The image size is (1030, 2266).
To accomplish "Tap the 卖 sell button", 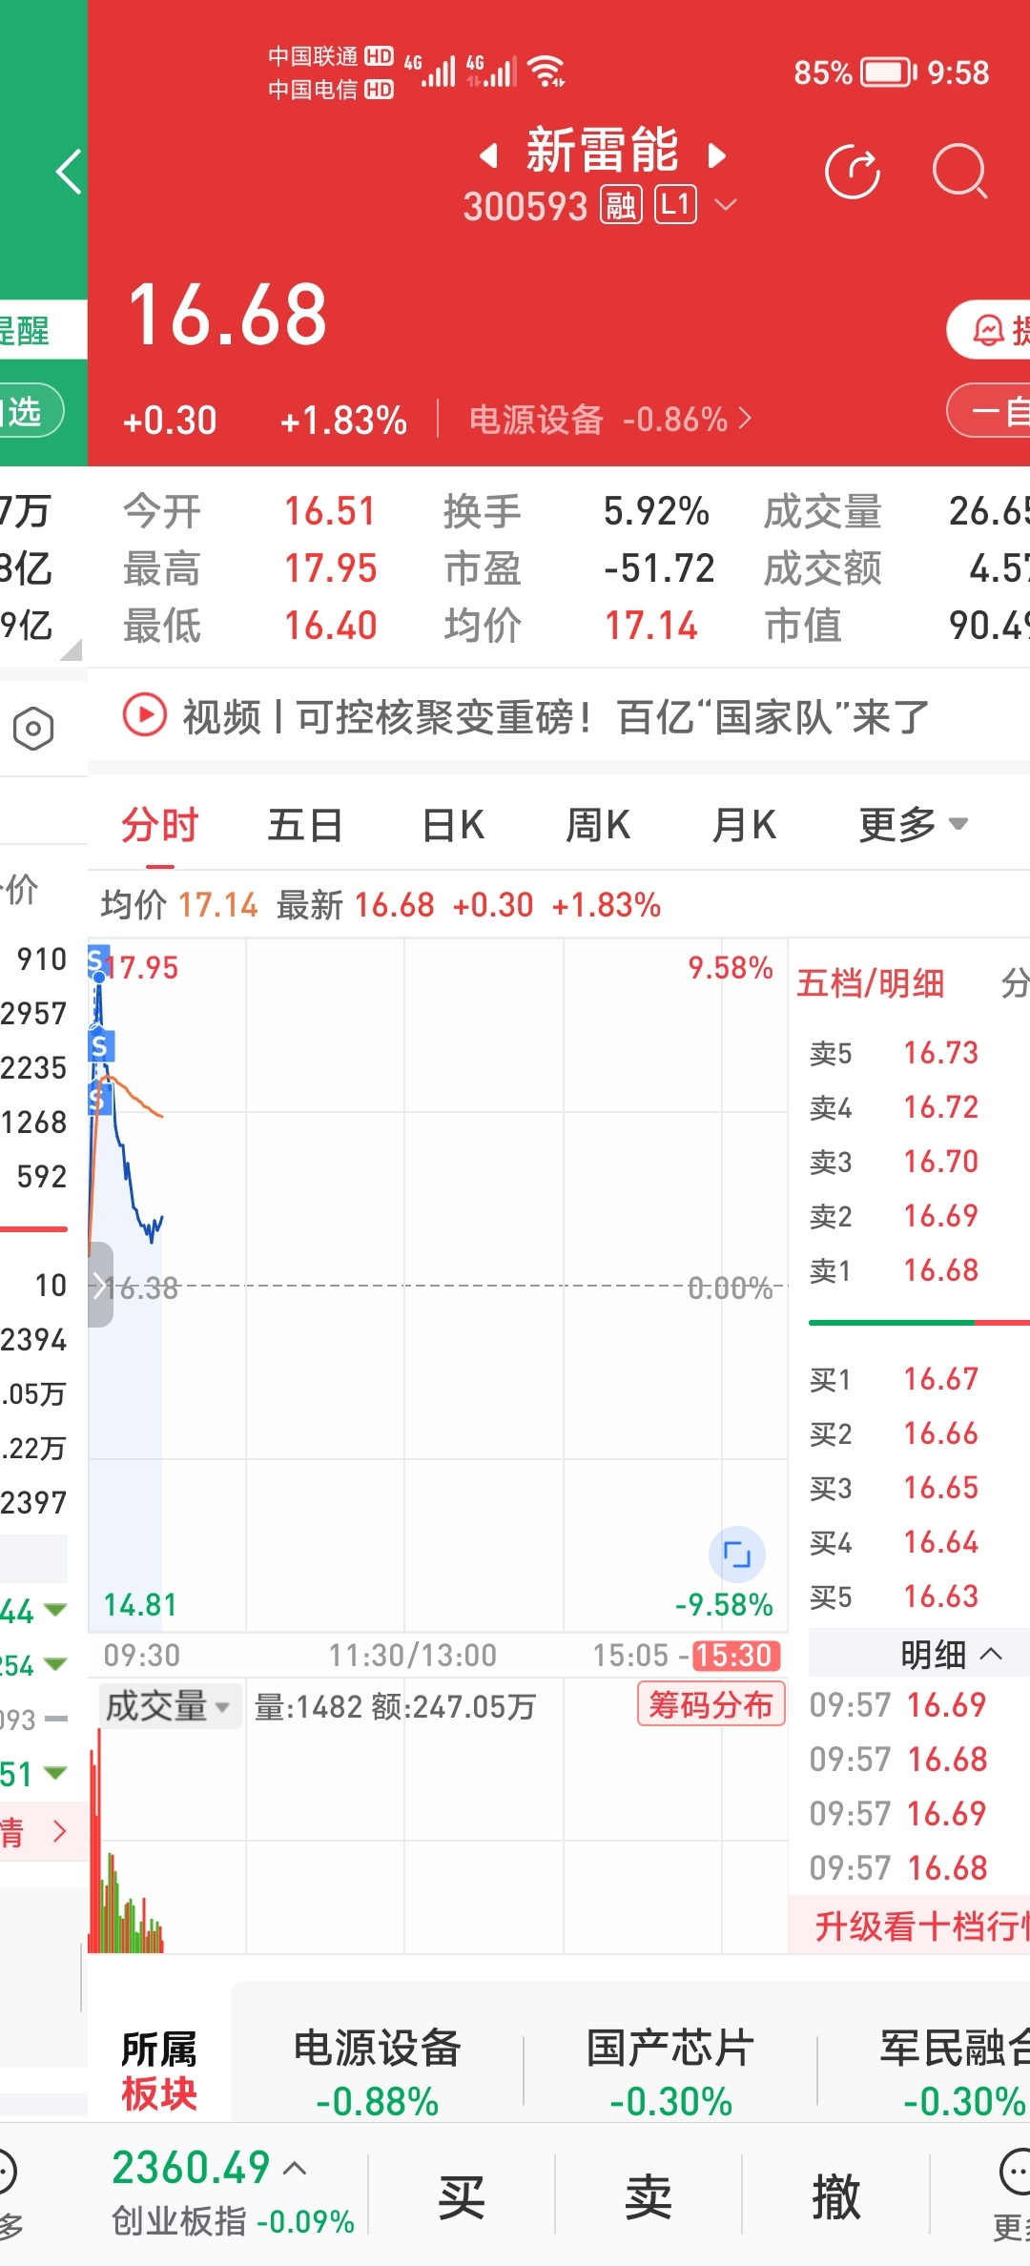I will [x=649, y=2196].
